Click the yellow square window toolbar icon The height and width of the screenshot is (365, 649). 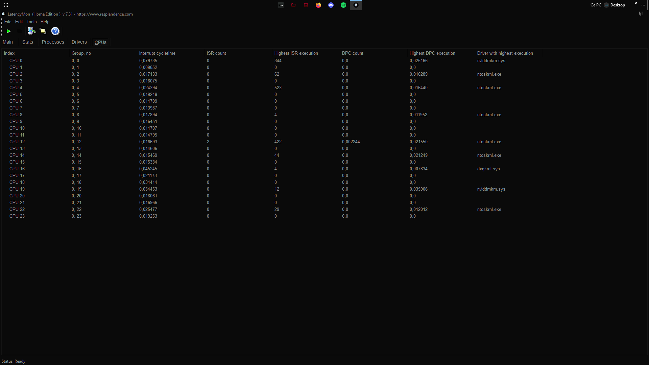coord(43,31)
